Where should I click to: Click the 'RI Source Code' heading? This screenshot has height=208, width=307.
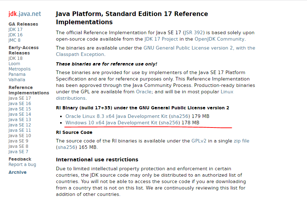(x=74, y=132)
